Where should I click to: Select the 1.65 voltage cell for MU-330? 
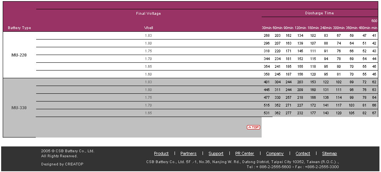click(x=149, y=113)
